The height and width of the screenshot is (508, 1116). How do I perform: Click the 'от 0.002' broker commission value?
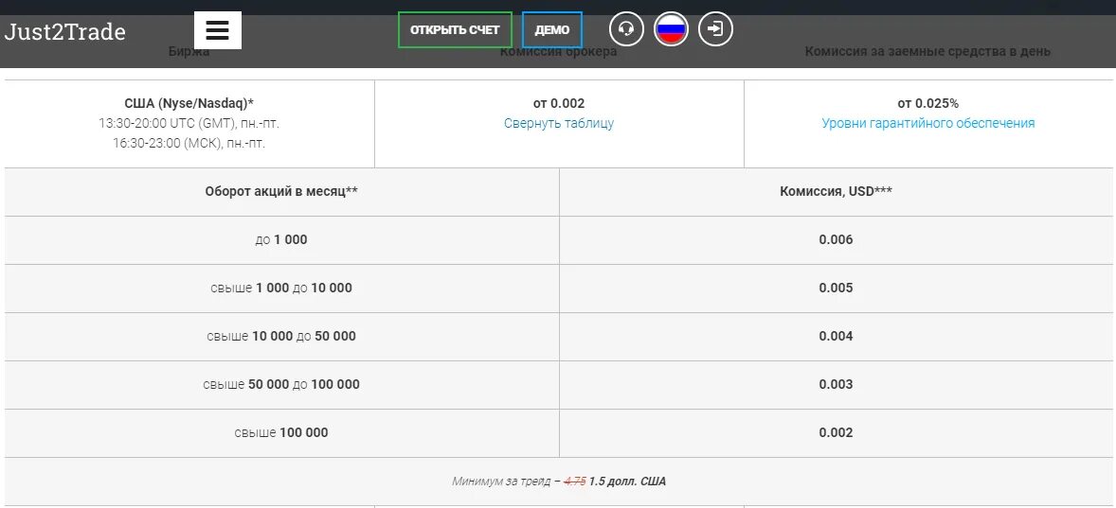[x=559, y=103]
